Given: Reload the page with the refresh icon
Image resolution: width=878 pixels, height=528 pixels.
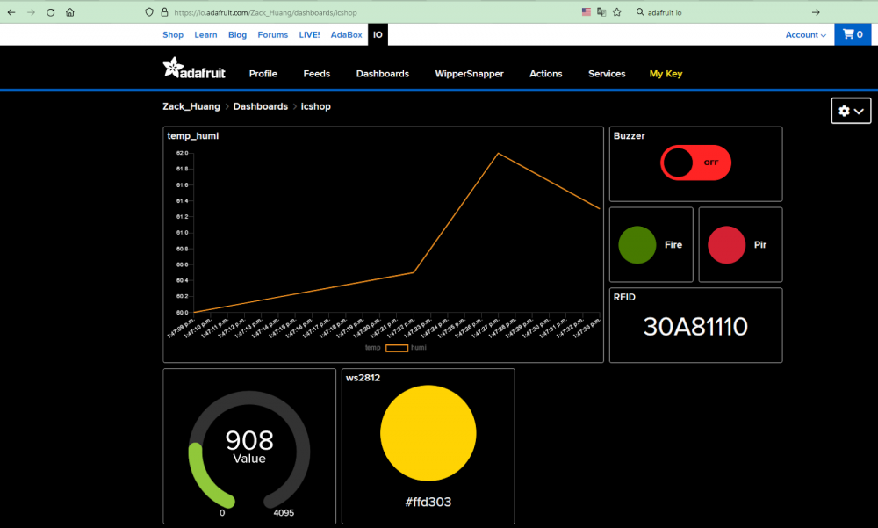Looking at the screenshot, I should pyautogui.click(x=50, y=12).
